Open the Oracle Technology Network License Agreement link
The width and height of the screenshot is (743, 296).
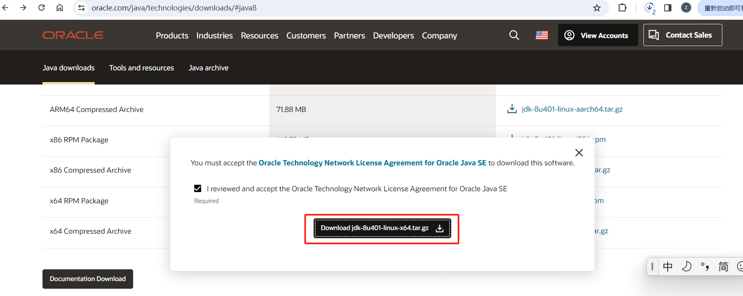372,163
